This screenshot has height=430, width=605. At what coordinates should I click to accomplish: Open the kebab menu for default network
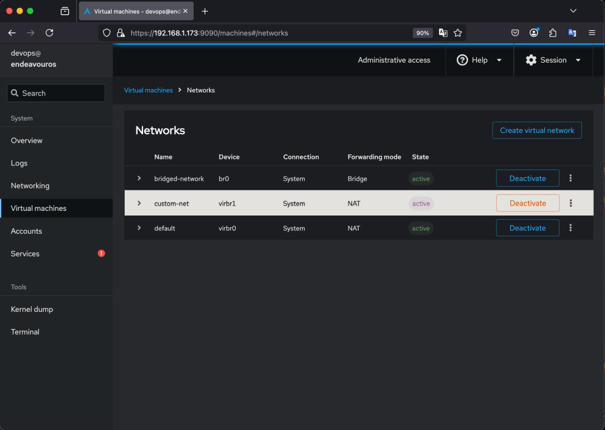pyautogui.click(x=571, y=228)
